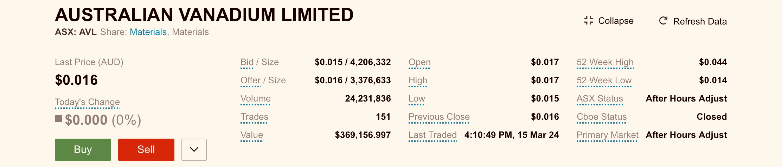
Task: Click the Volume term label
Action: pos(256,98)
